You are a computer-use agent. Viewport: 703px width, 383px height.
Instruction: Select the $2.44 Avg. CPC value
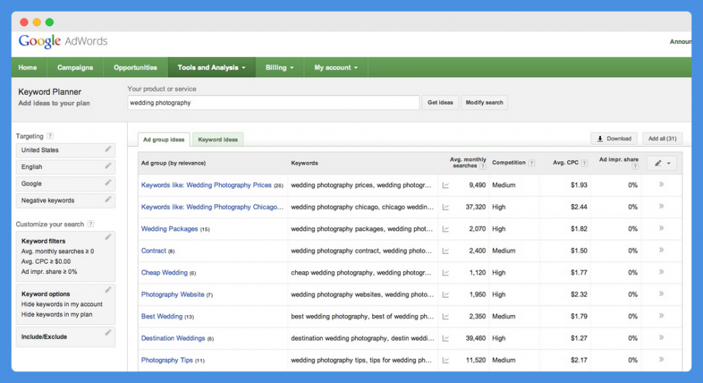(x=579, y=207)
